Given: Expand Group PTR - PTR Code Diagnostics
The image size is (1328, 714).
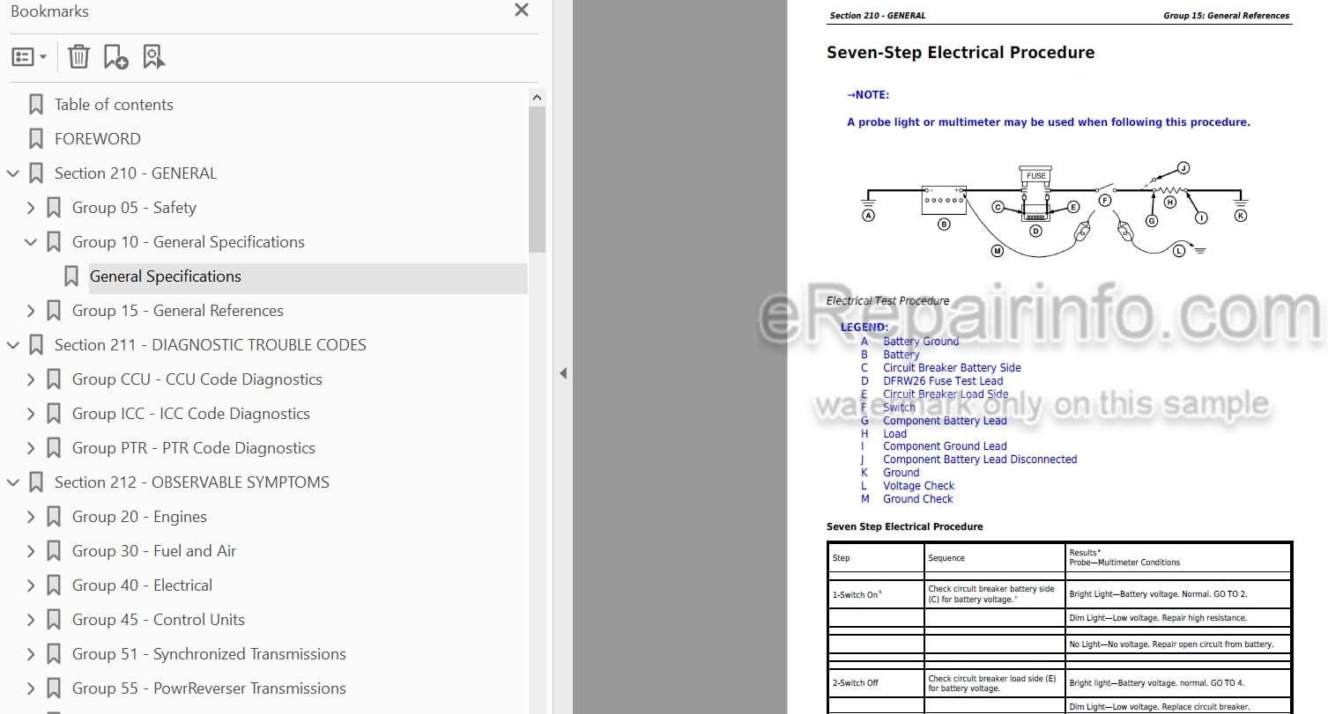Looking at the screenshot, I should (x=31, y=448).
